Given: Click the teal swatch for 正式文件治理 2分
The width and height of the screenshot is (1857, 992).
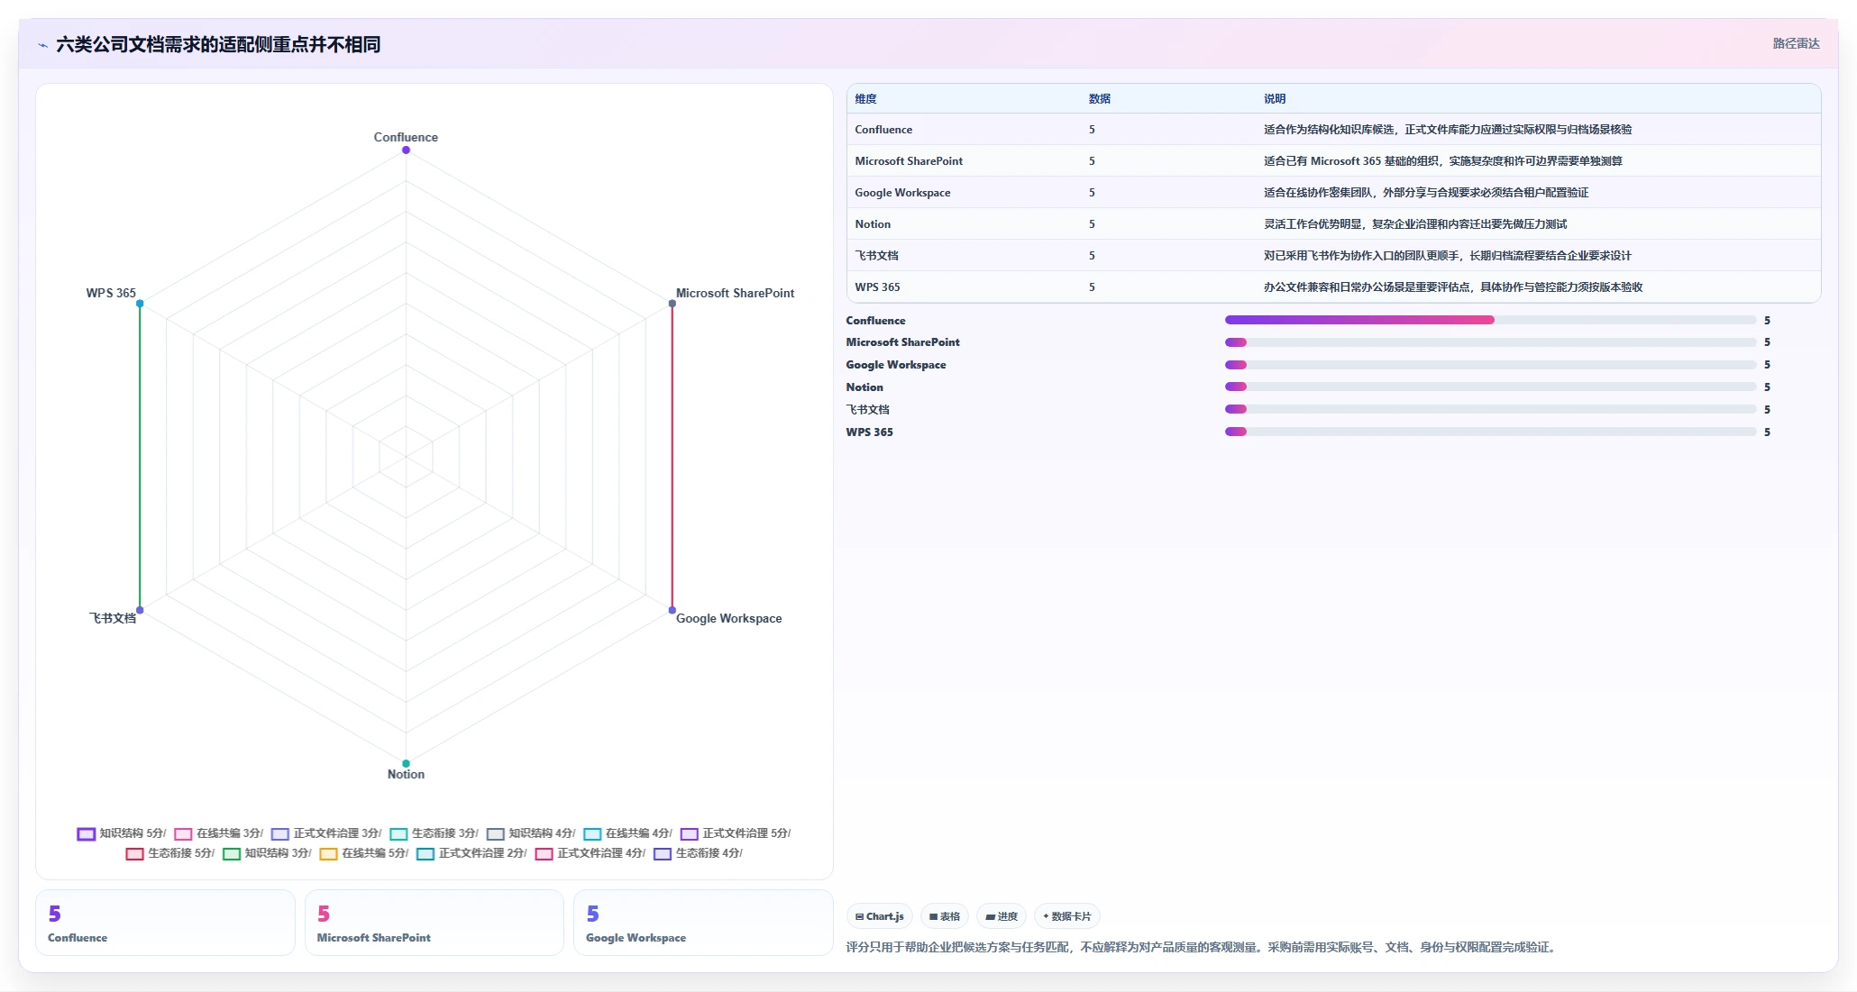Looking at the screenshot, I should pos(425,854).
